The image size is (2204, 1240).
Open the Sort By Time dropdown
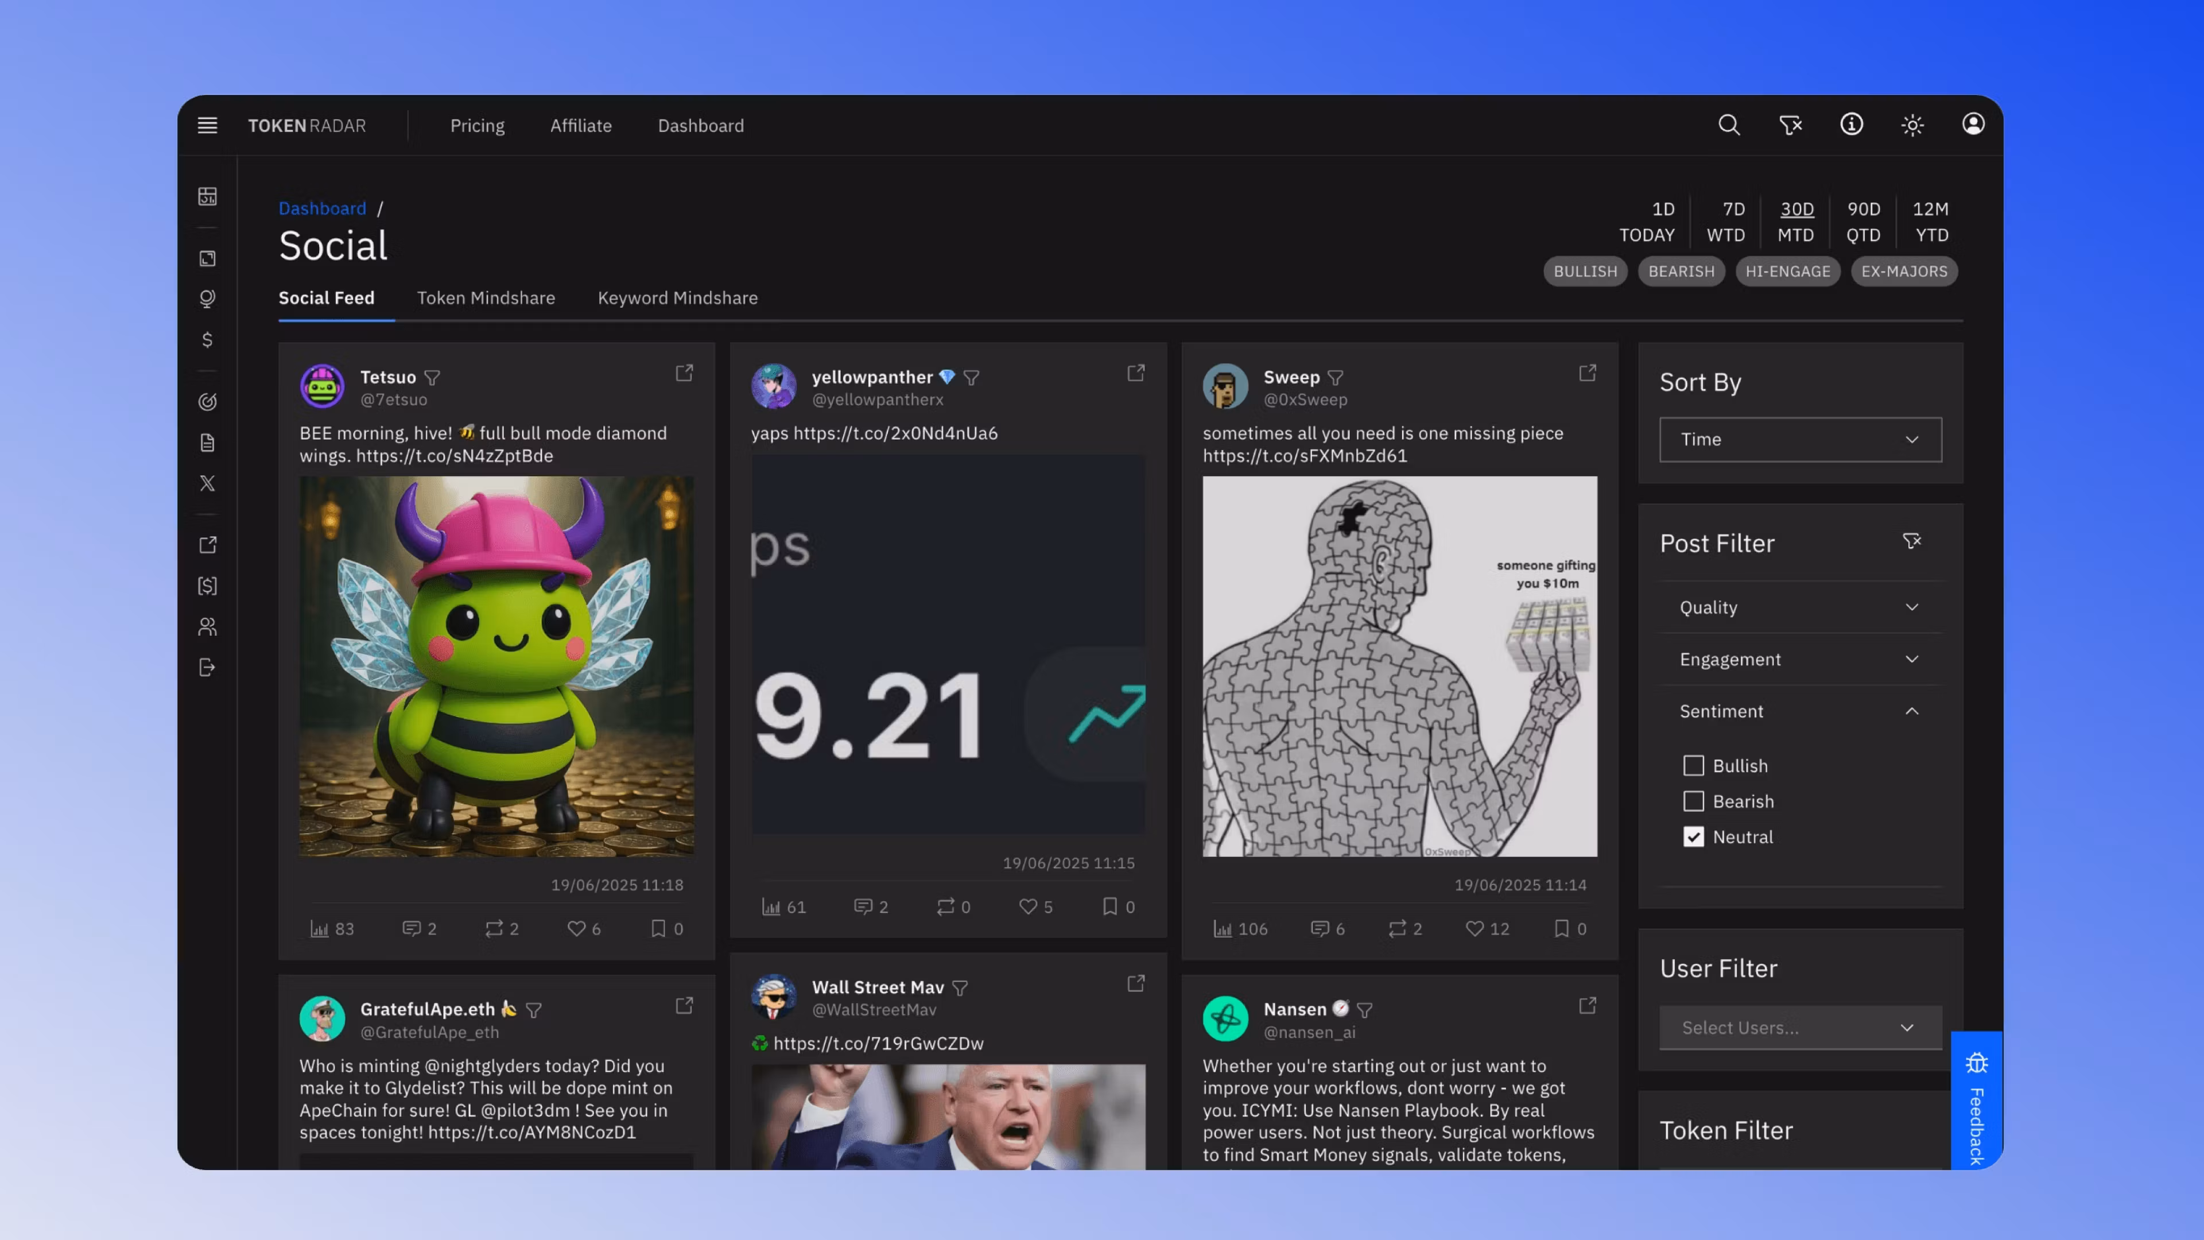(x=1800, y=440)
